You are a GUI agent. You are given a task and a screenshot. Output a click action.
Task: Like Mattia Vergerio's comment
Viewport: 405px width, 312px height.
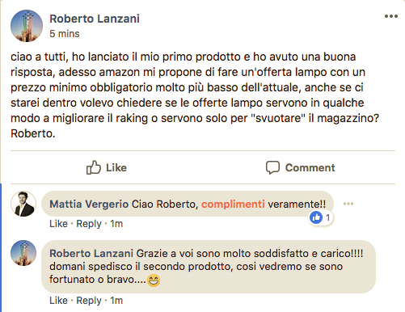tap(58, 224)
